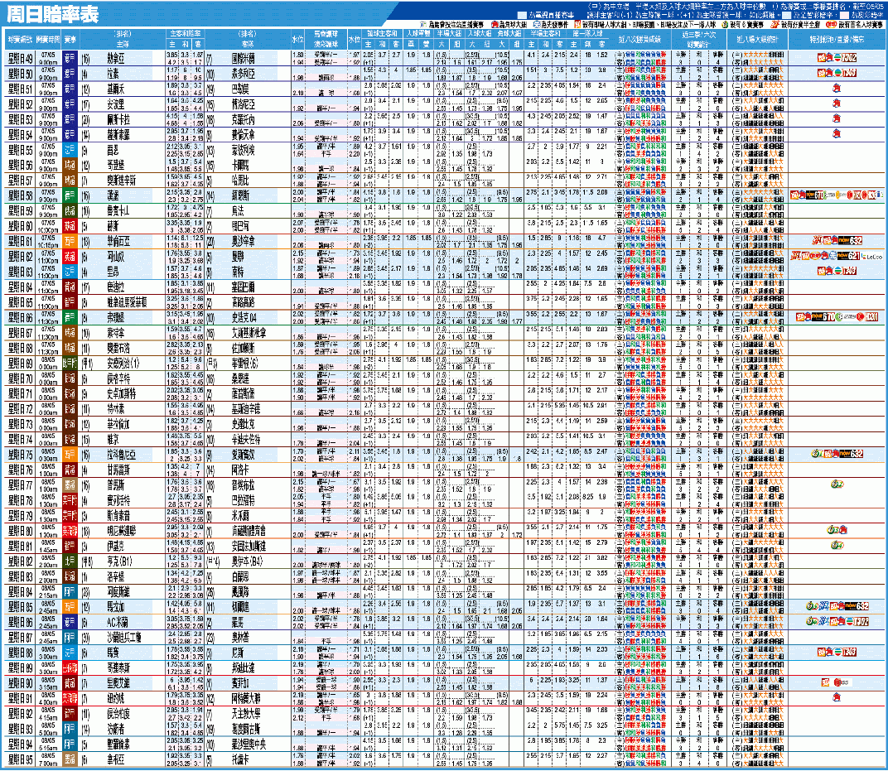Select match number 星期日 95
The image size is (888, 771).
pyautogui.click(x=20, y=759)
